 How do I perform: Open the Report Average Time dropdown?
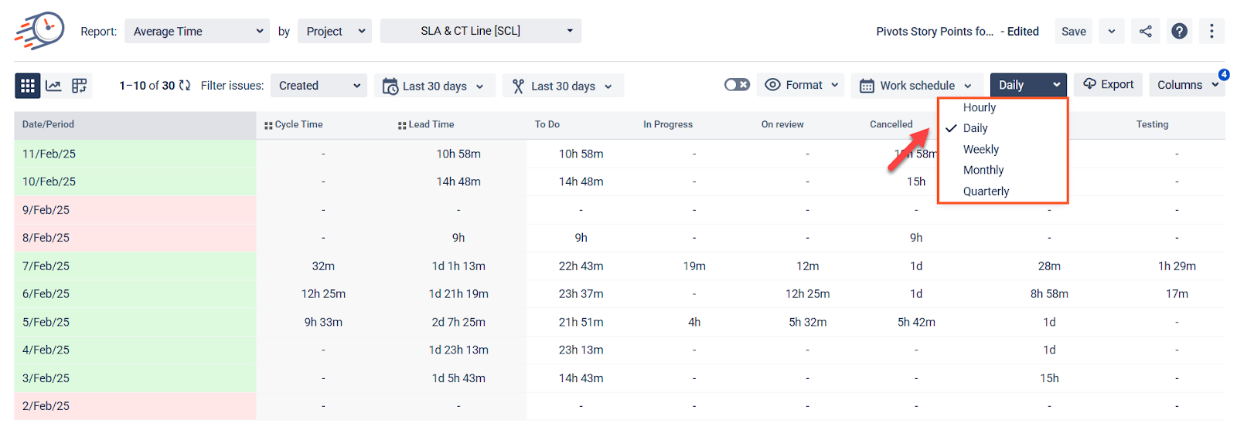click(197, 32)
